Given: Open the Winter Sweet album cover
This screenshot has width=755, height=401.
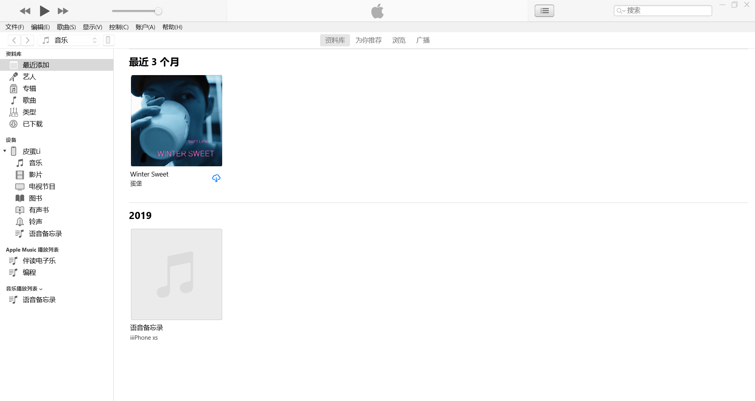Looking at the screenshot, I should (x=177, y=121).
